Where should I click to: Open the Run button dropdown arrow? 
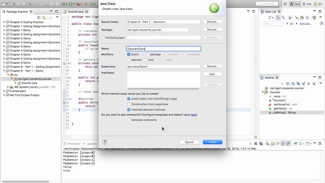tap(74, 4)
